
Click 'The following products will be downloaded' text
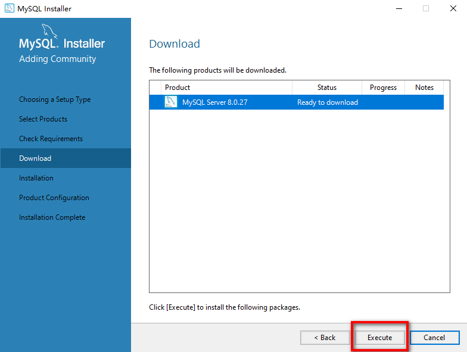218,70
